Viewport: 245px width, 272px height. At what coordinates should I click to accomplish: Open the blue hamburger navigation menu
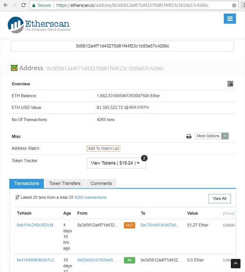coord(230,19)
